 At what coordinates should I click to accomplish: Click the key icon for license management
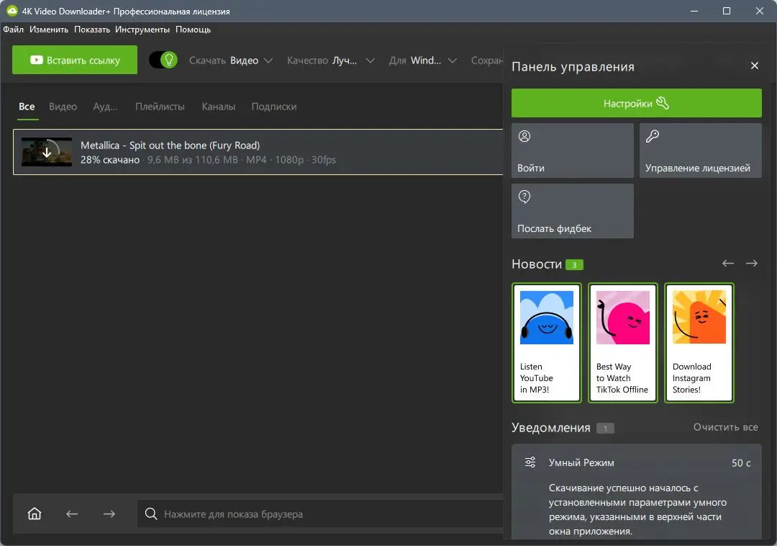652,136
